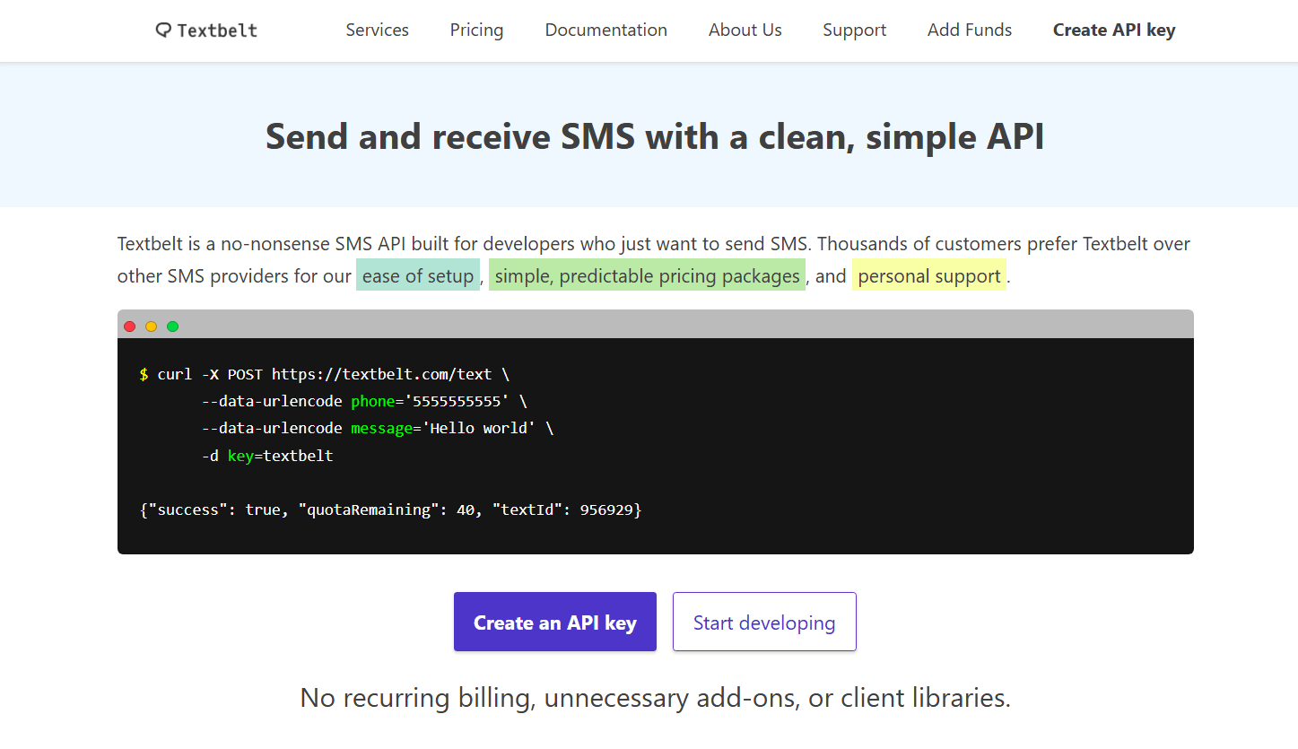Click the red terminal window dot
This screenshot has width=1298, height=749.
[x=129, y=327]
